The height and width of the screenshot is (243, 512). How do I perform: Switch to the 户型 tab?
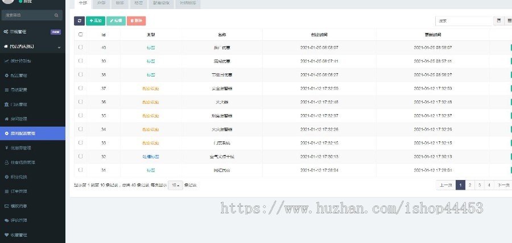coord(102,3)
